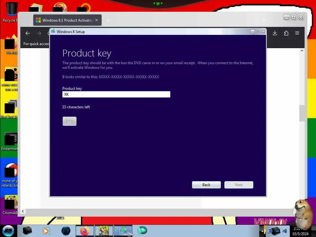316x237 pixels.
Task: Open the dark round globe taskbar icon
Action: click(66, 231)
